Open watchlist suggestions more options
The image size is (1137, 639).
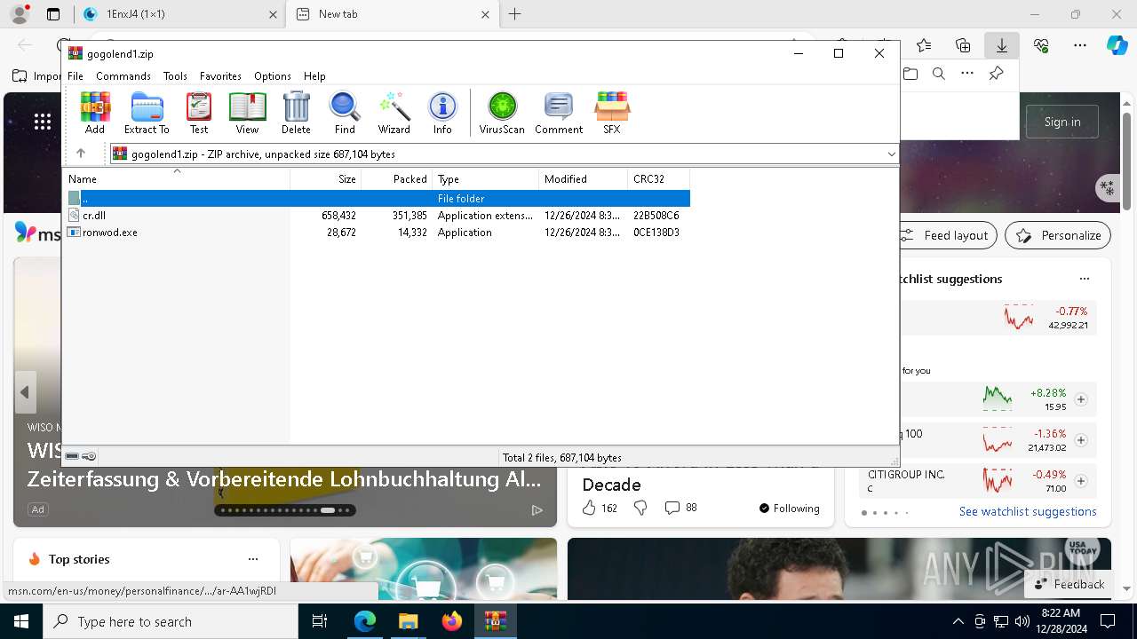click(1084, 279)
